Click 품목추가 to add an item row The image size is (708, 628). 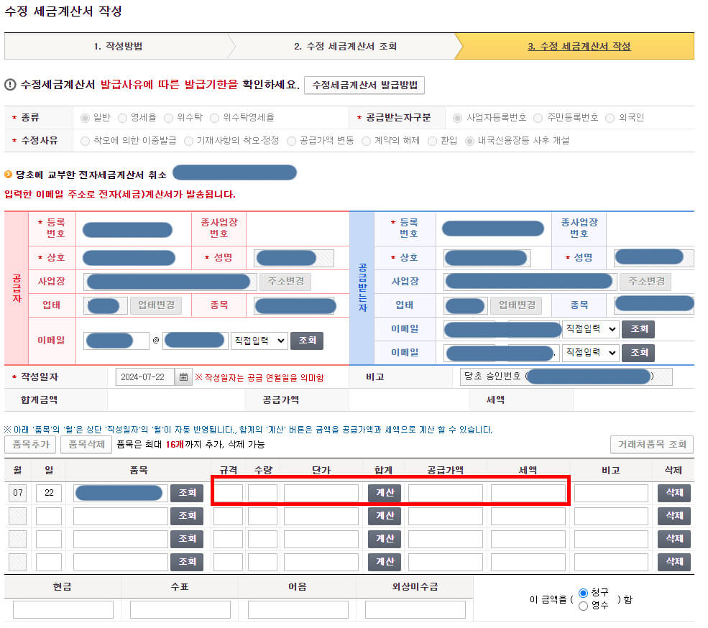[x=29, y=445]
